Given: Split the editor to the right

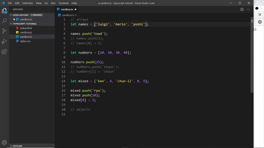Looking at the screenshot, I should point(242,9).
